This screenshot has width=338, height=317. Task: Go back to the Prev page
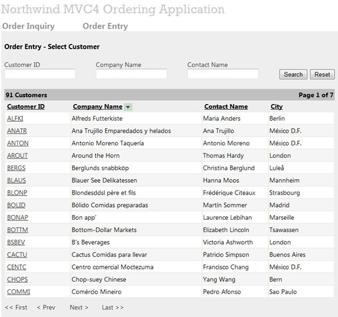click(46, 307)
